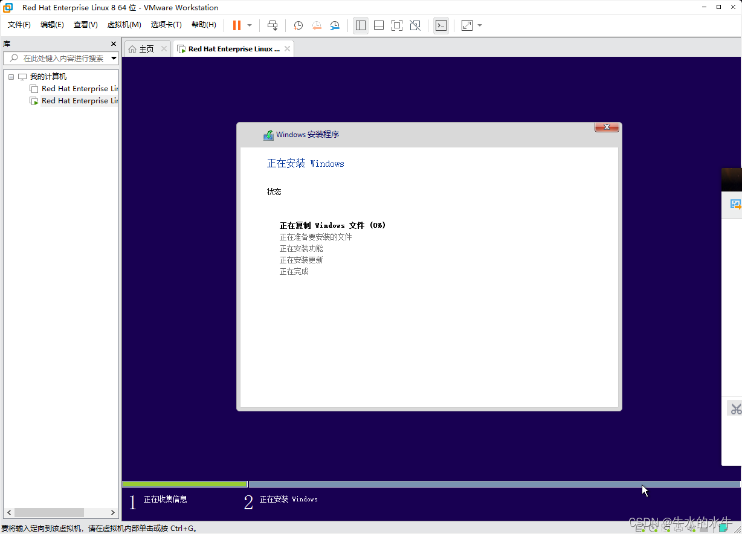Click step 2 正在安装 Windows label

coord(288,499)
